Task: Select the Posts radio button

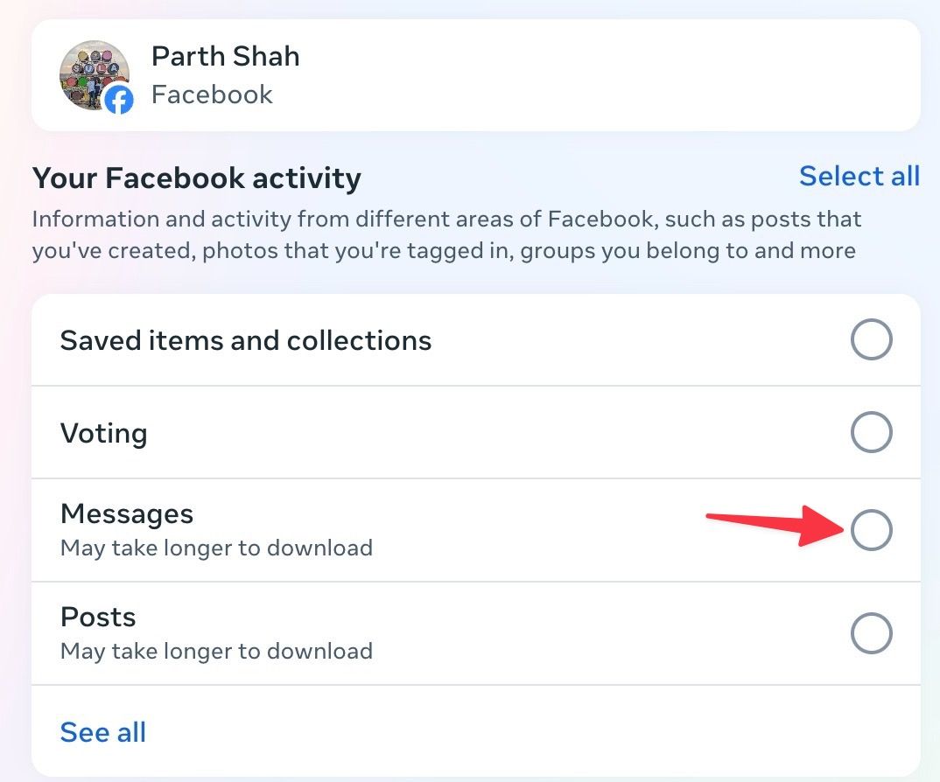Action: [871, 633]
